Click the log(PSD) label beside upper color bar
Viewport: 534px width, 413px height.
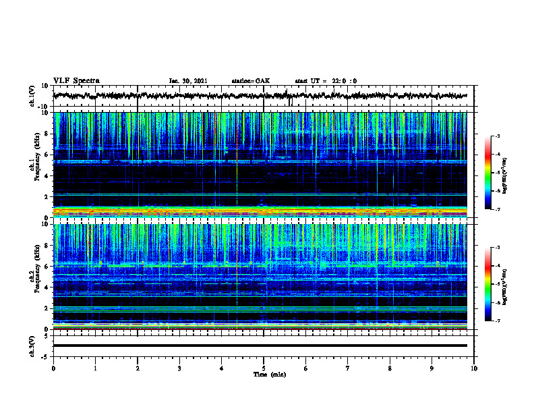coord(505,176)
